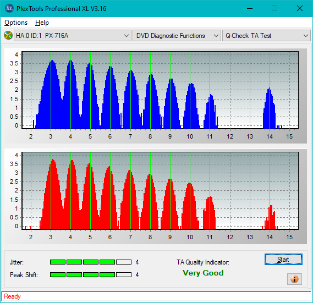
Task: Click the orange info icon button
Action: click(294, 279)
